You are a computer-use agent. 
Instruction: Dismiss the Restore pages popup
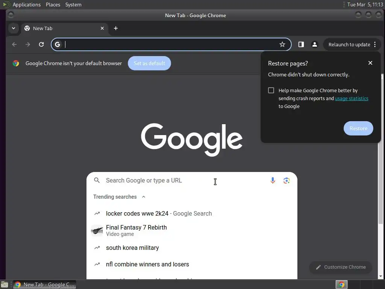point(370,63)
